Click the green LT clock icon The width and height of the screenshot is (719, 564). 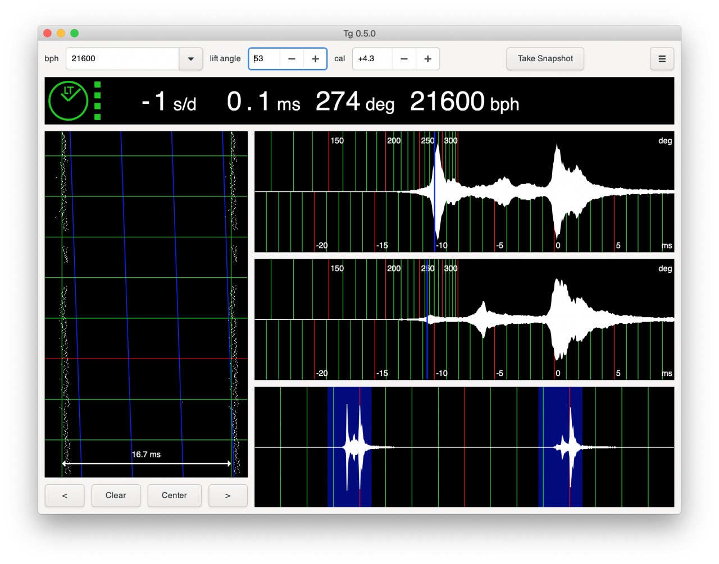69,101
